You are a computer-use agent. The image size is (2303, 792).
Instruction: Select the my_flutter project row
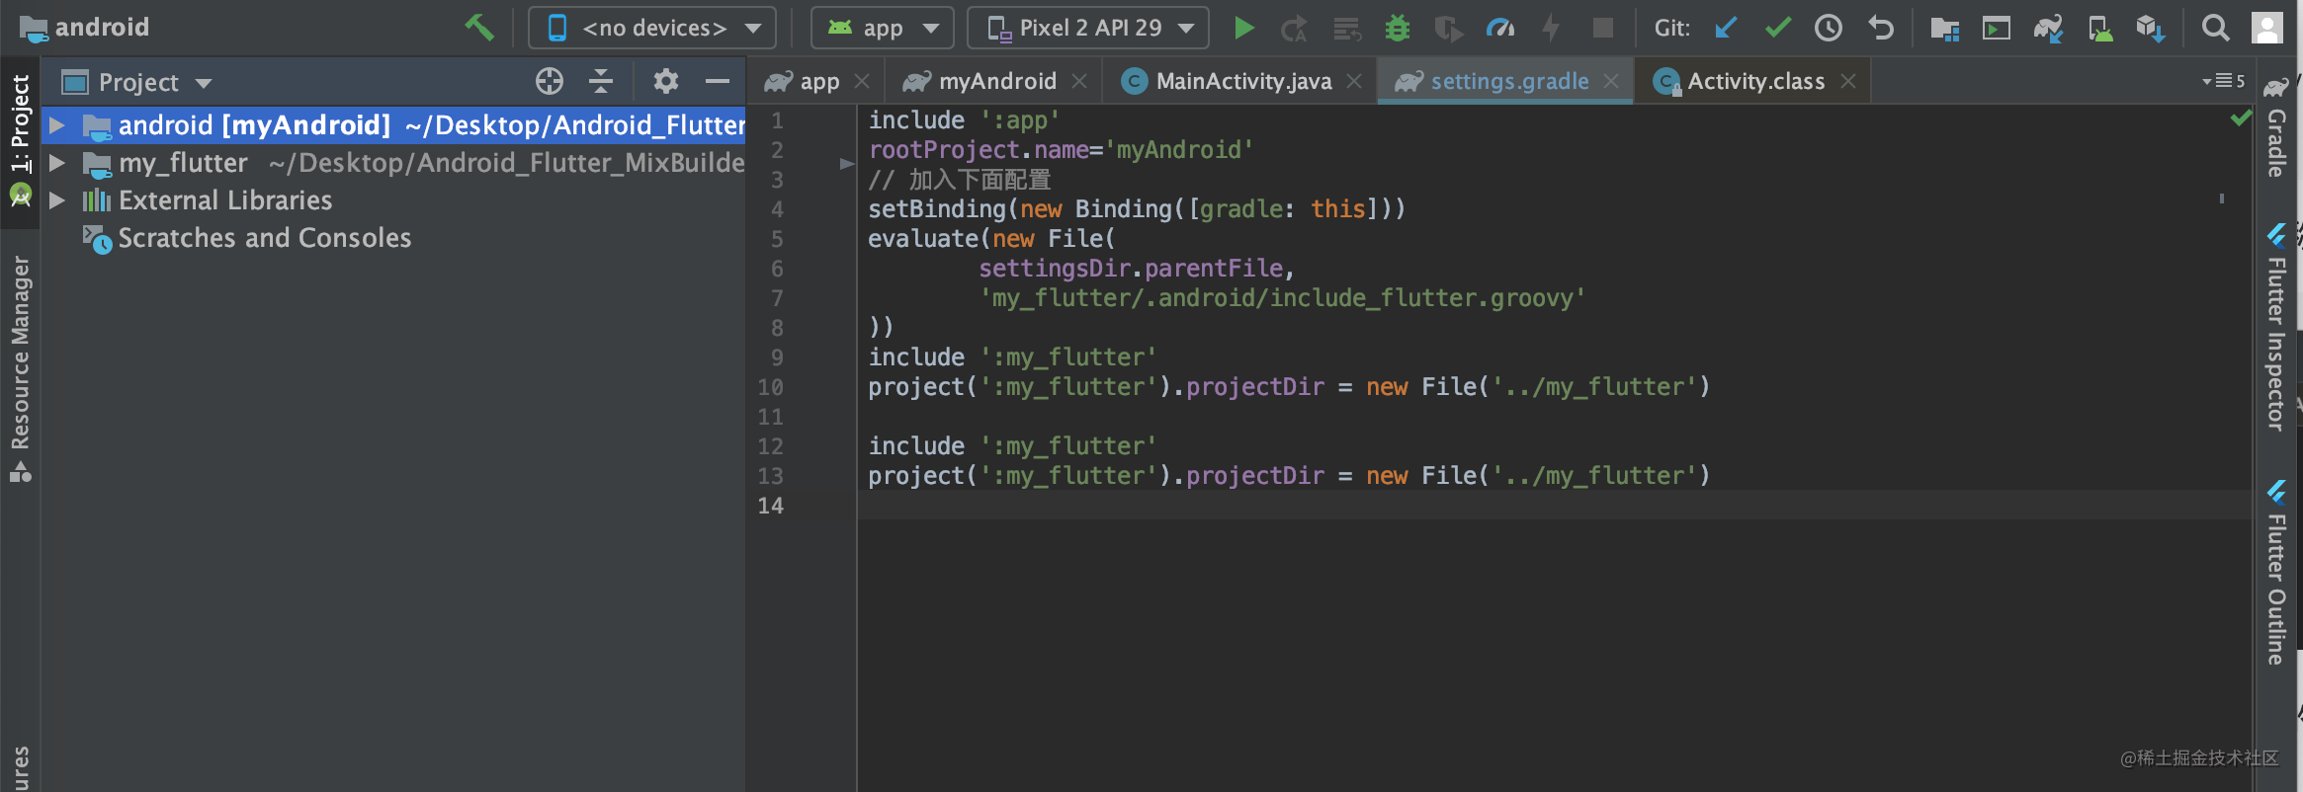click(393, 163)
